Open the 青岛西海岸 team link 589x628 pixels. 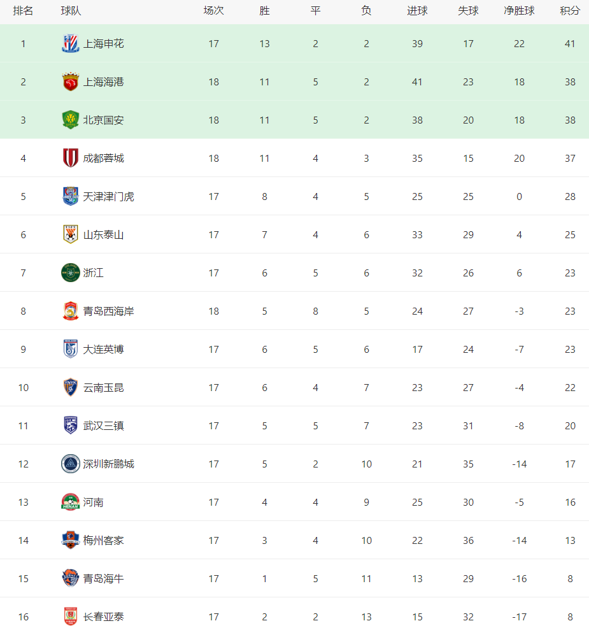pyautogui.click(x=108, y=311)
